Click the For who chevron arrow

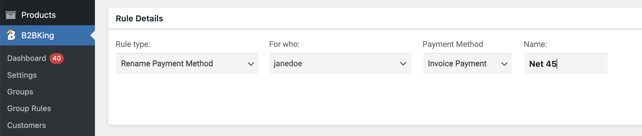[x=403, y=64]
